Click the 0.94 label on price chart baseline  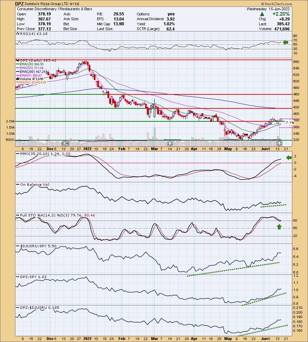coord(65,143)
